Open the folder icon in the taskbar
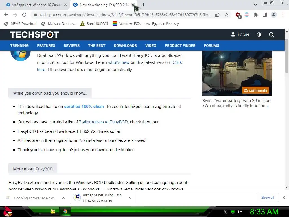Screen dimensions: 289x217 pyautogui.click(x=53, y=211)
